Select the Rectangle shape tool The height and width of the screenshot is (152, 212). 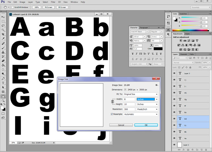pos(3,92)
